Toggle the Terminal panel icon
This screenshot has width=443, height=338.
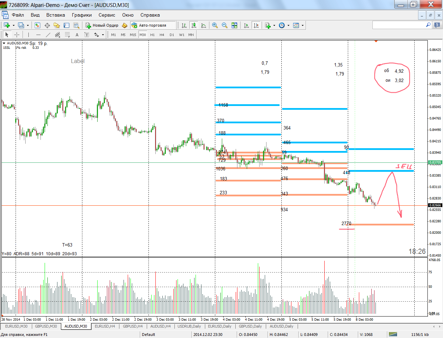(x=66, y=25)
